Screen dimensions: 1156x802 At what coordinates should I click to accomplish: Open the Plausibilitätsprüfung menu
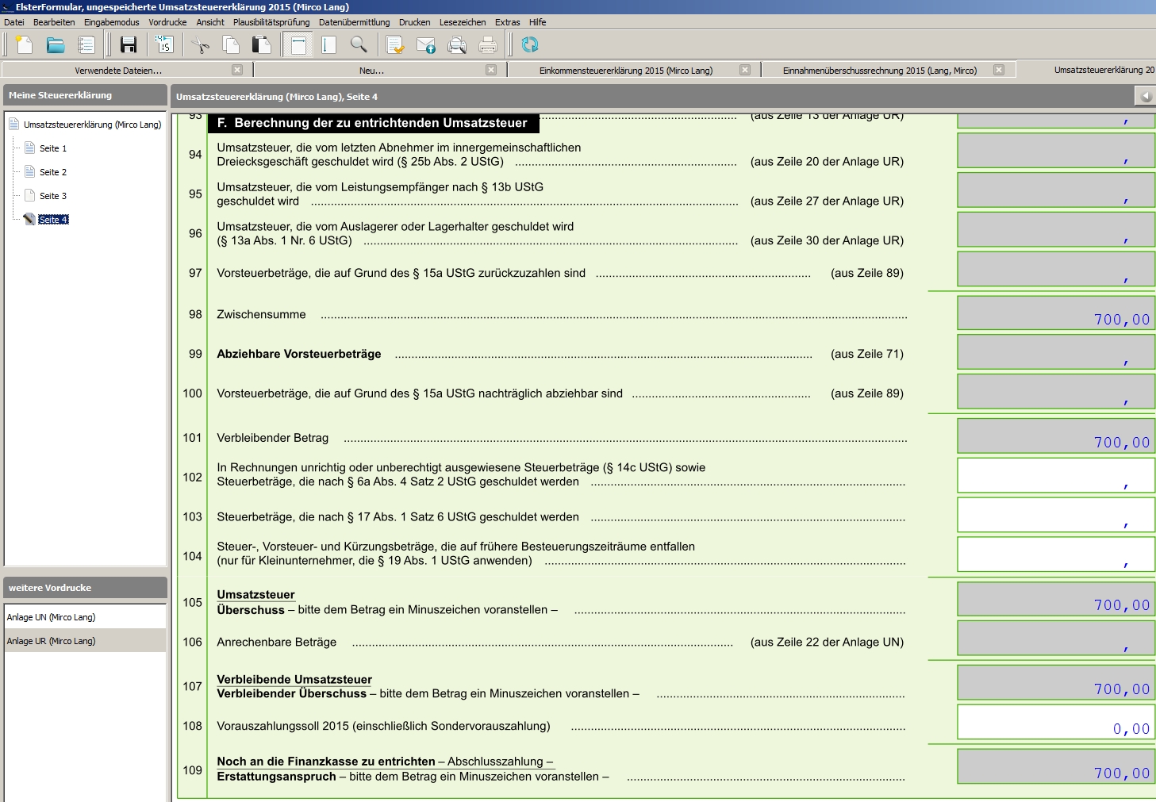pos(271,22)
